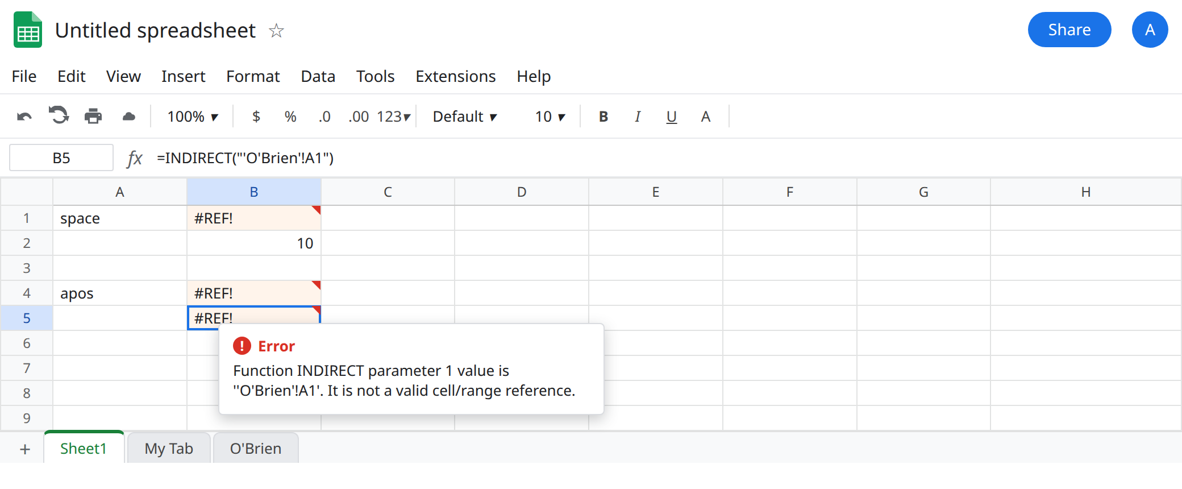Open the View menu
This screenshot has width=1182, height=489.
pos(123,76)
